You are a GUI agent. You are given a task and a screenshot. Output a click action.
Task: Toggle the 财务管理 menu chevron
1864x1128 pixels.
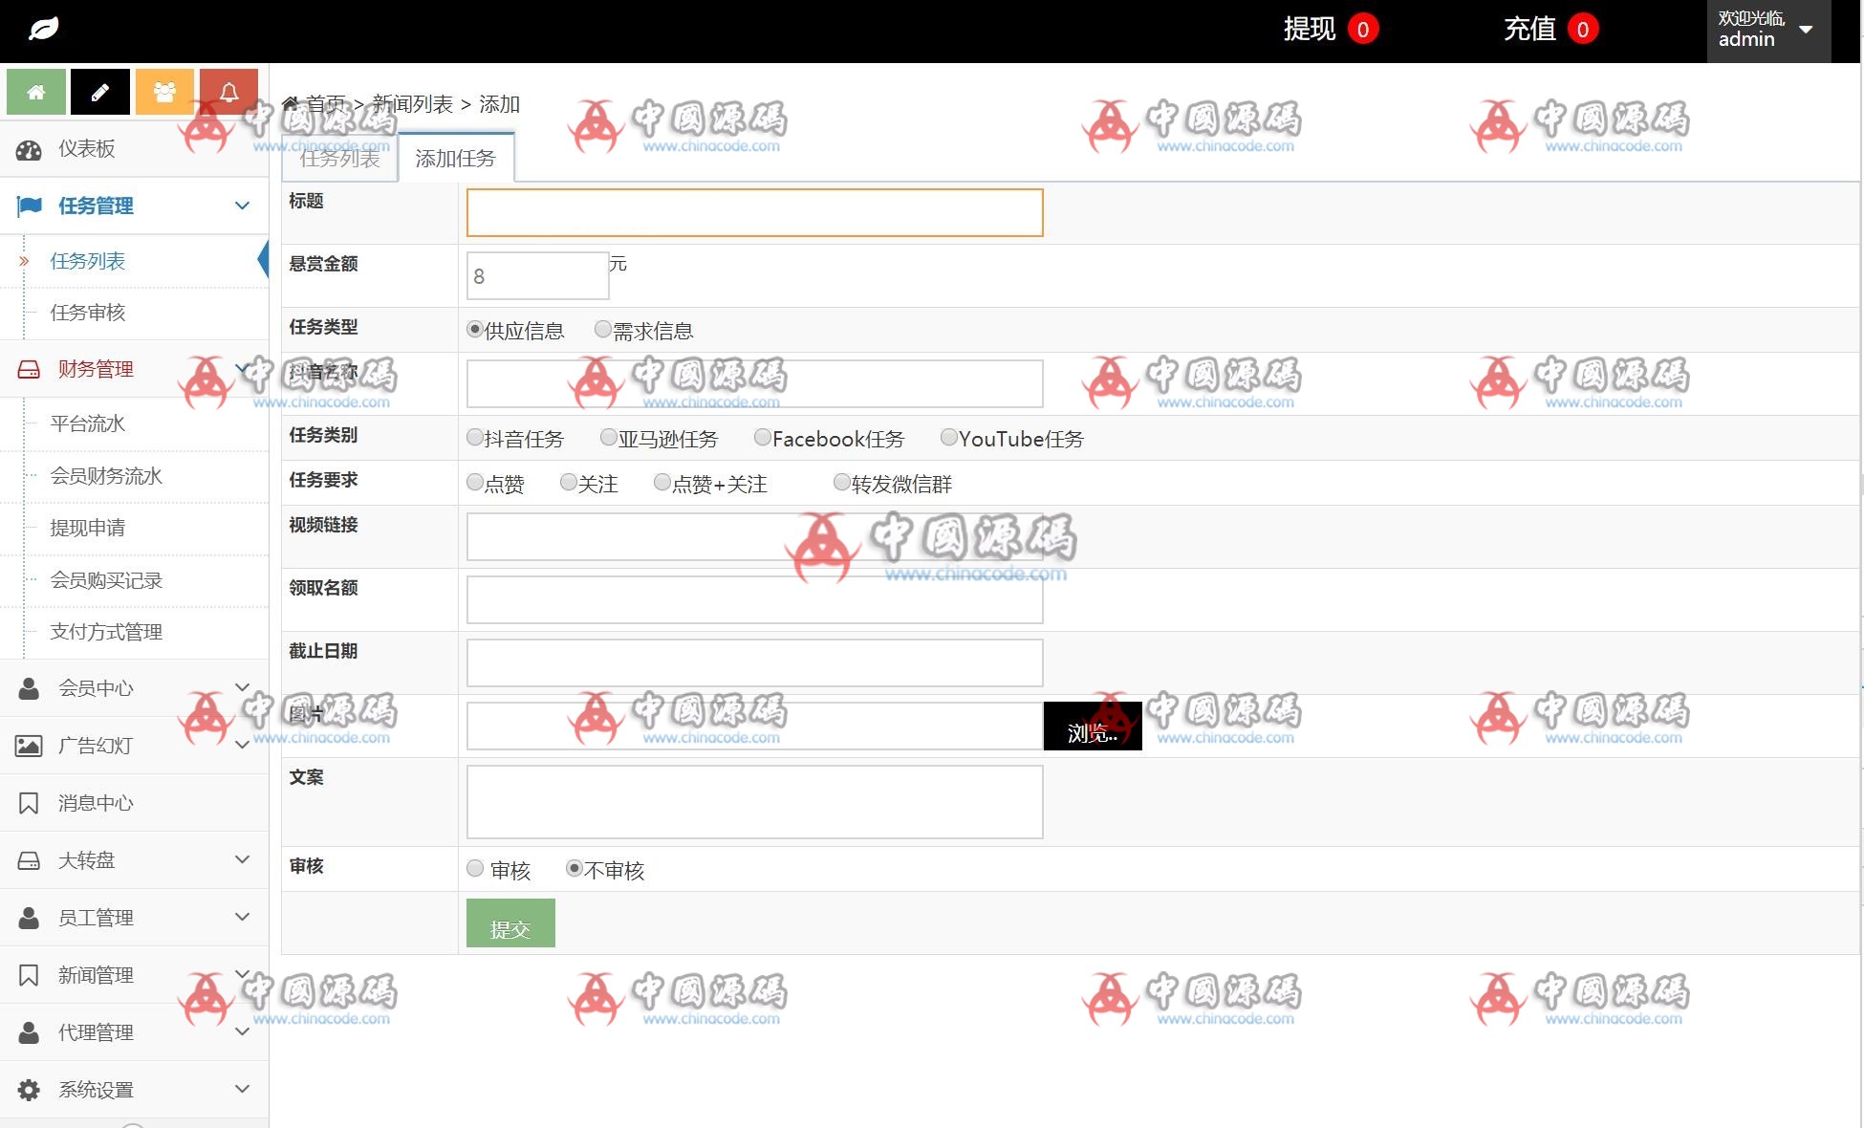[243, 368]
